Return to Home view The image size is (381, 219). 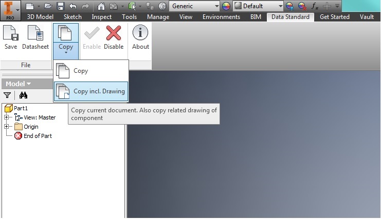coord(101,6)
